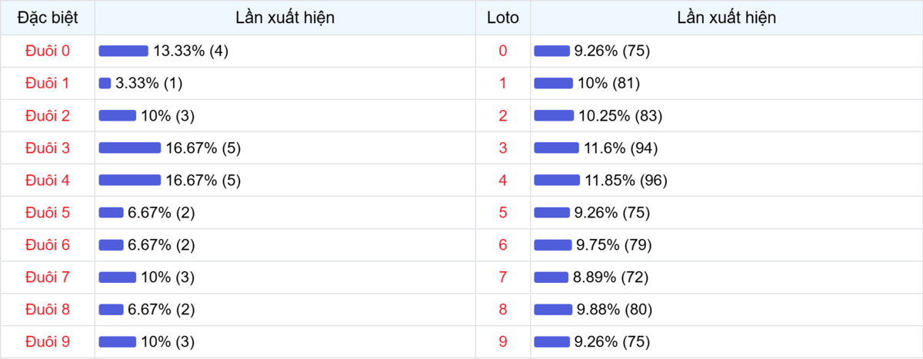923x359 pixels.
Task: Click the "Đặc biệt" column header
Action: point(48,18)
